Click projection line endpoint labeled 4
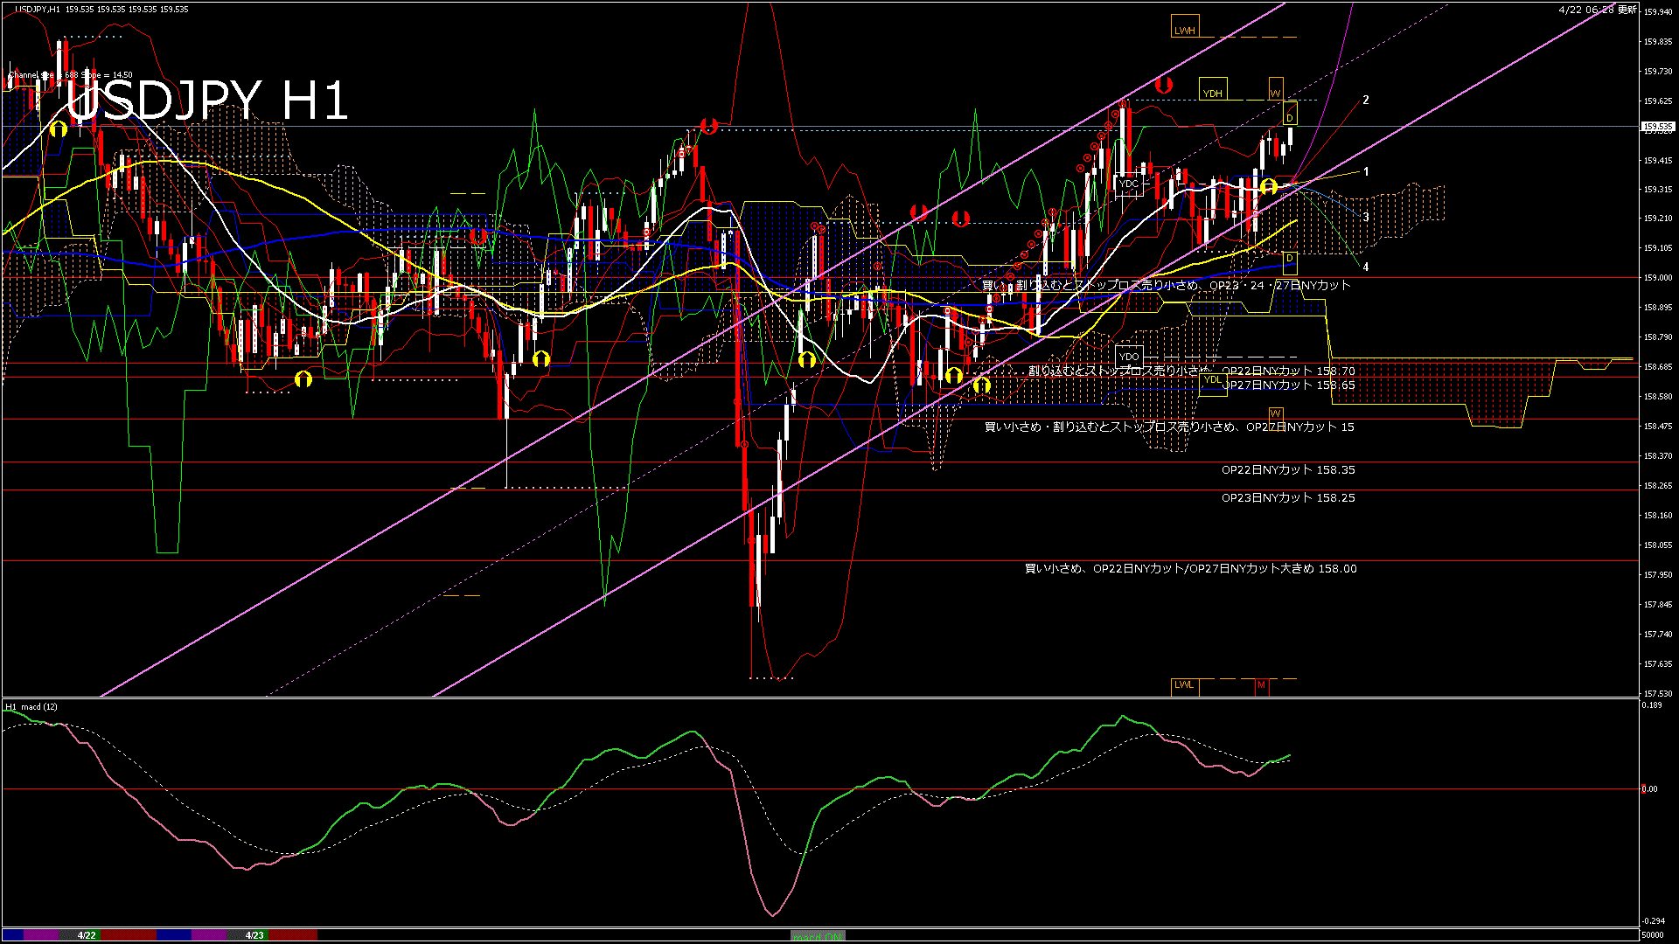Image resolution: width=1679 pixels, height=944 pixels. tap(1365, 267)
